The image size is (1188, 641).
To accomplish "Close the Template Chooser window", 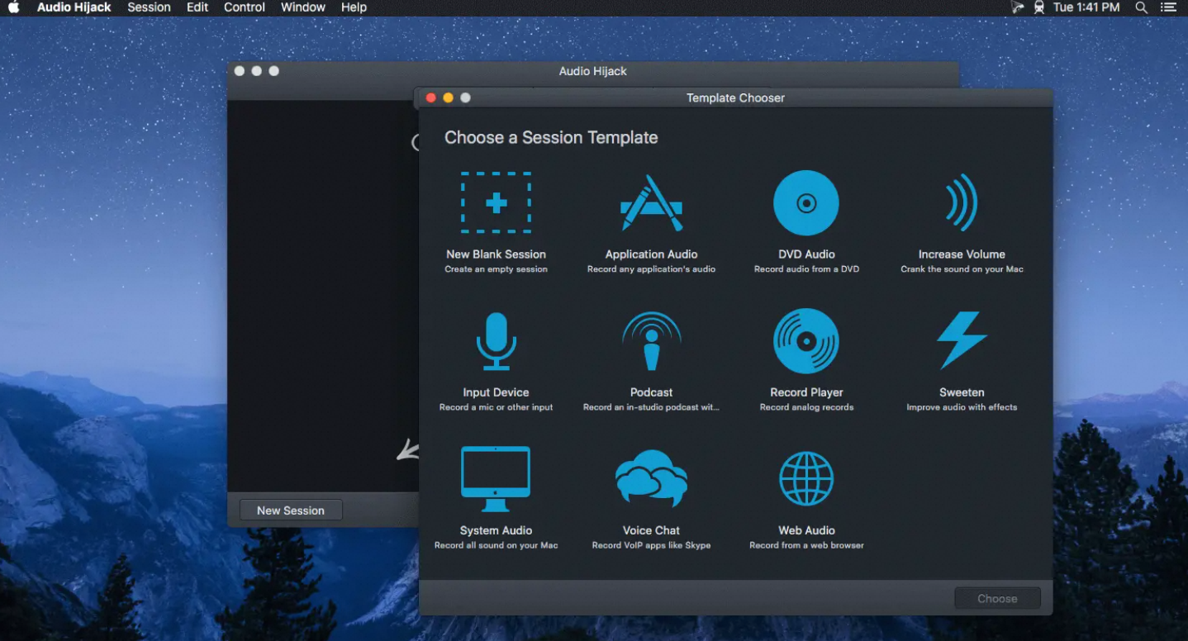I will click(x=430, y=97).
